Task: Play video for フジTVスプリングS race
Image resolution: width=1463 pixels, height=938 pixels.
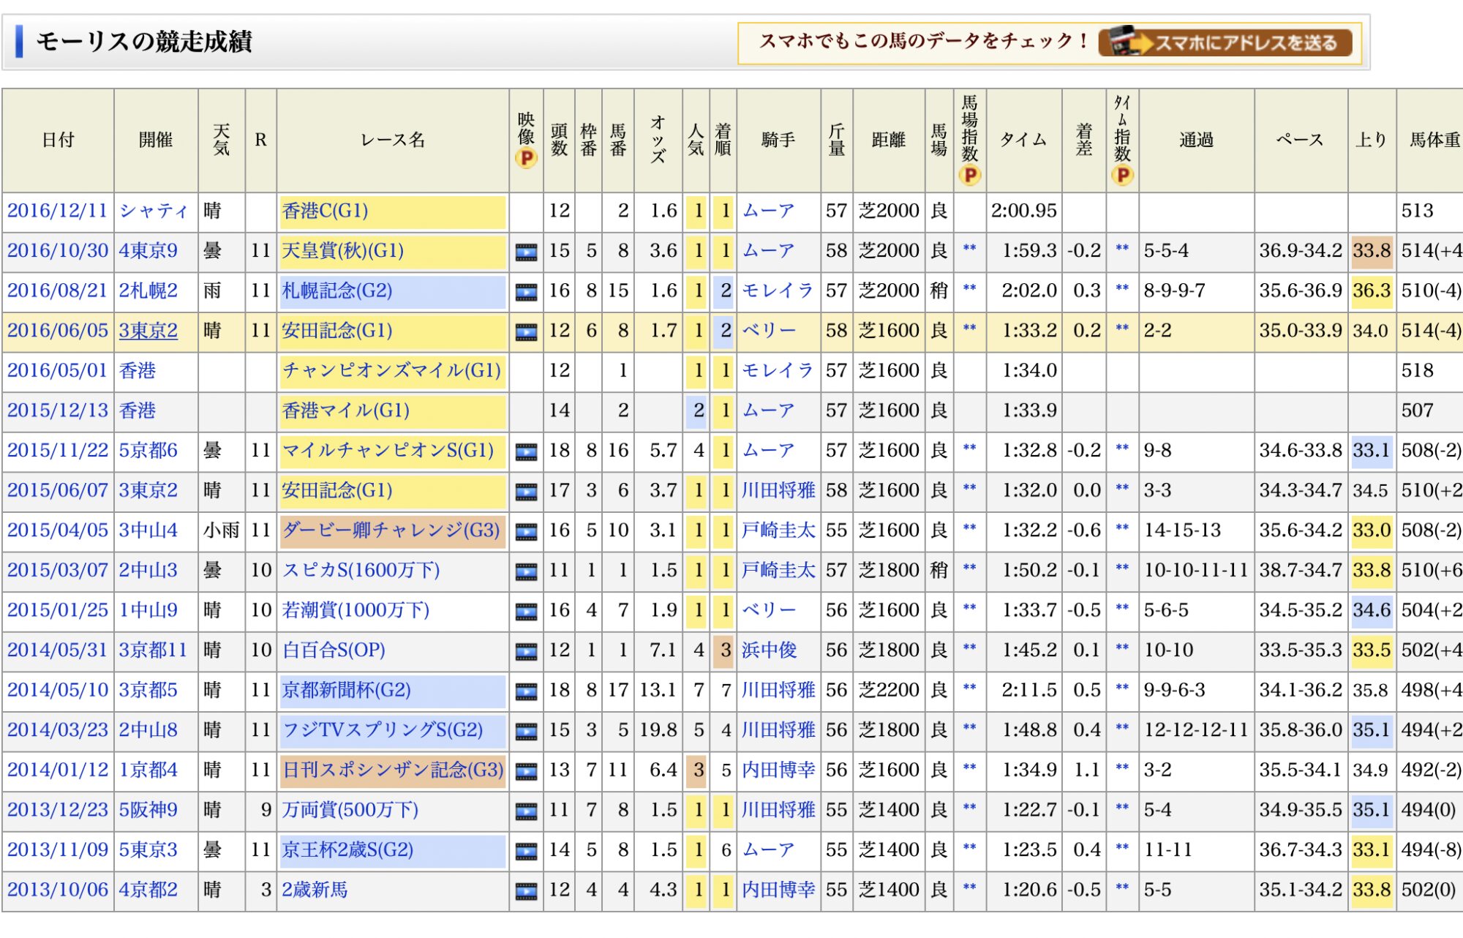Action: (526, 732)
